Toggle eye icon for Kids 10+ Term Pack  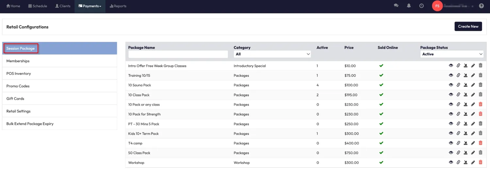coord(451,133)
